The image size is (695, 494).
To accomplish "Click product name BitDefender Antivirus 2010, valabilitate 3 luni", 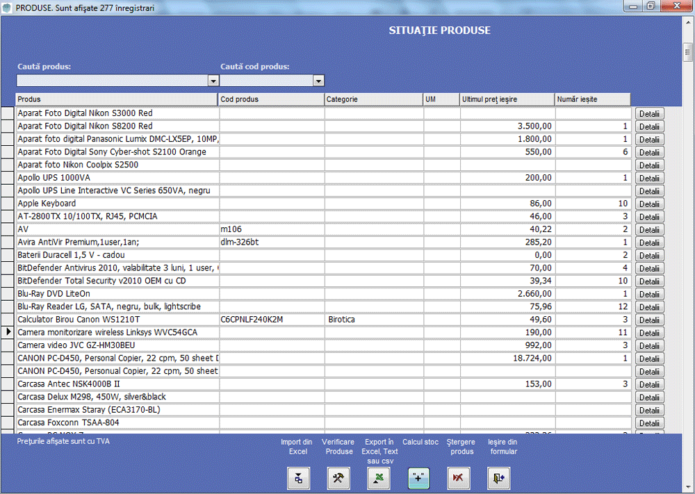I will click(118, 268).
